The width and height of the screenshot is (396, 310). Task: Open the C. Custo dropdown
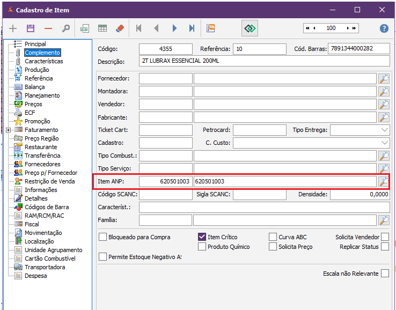(384, 143)
